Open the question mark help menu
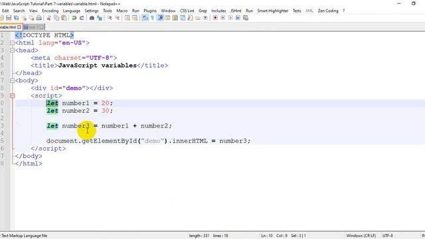425x239 pixels. pyautogui.click(x=344, y=11)
